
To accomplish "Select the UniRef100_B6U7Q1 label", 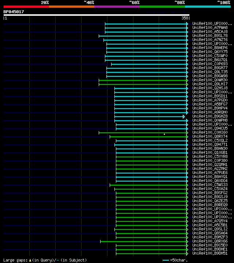I will pos(210,60).
